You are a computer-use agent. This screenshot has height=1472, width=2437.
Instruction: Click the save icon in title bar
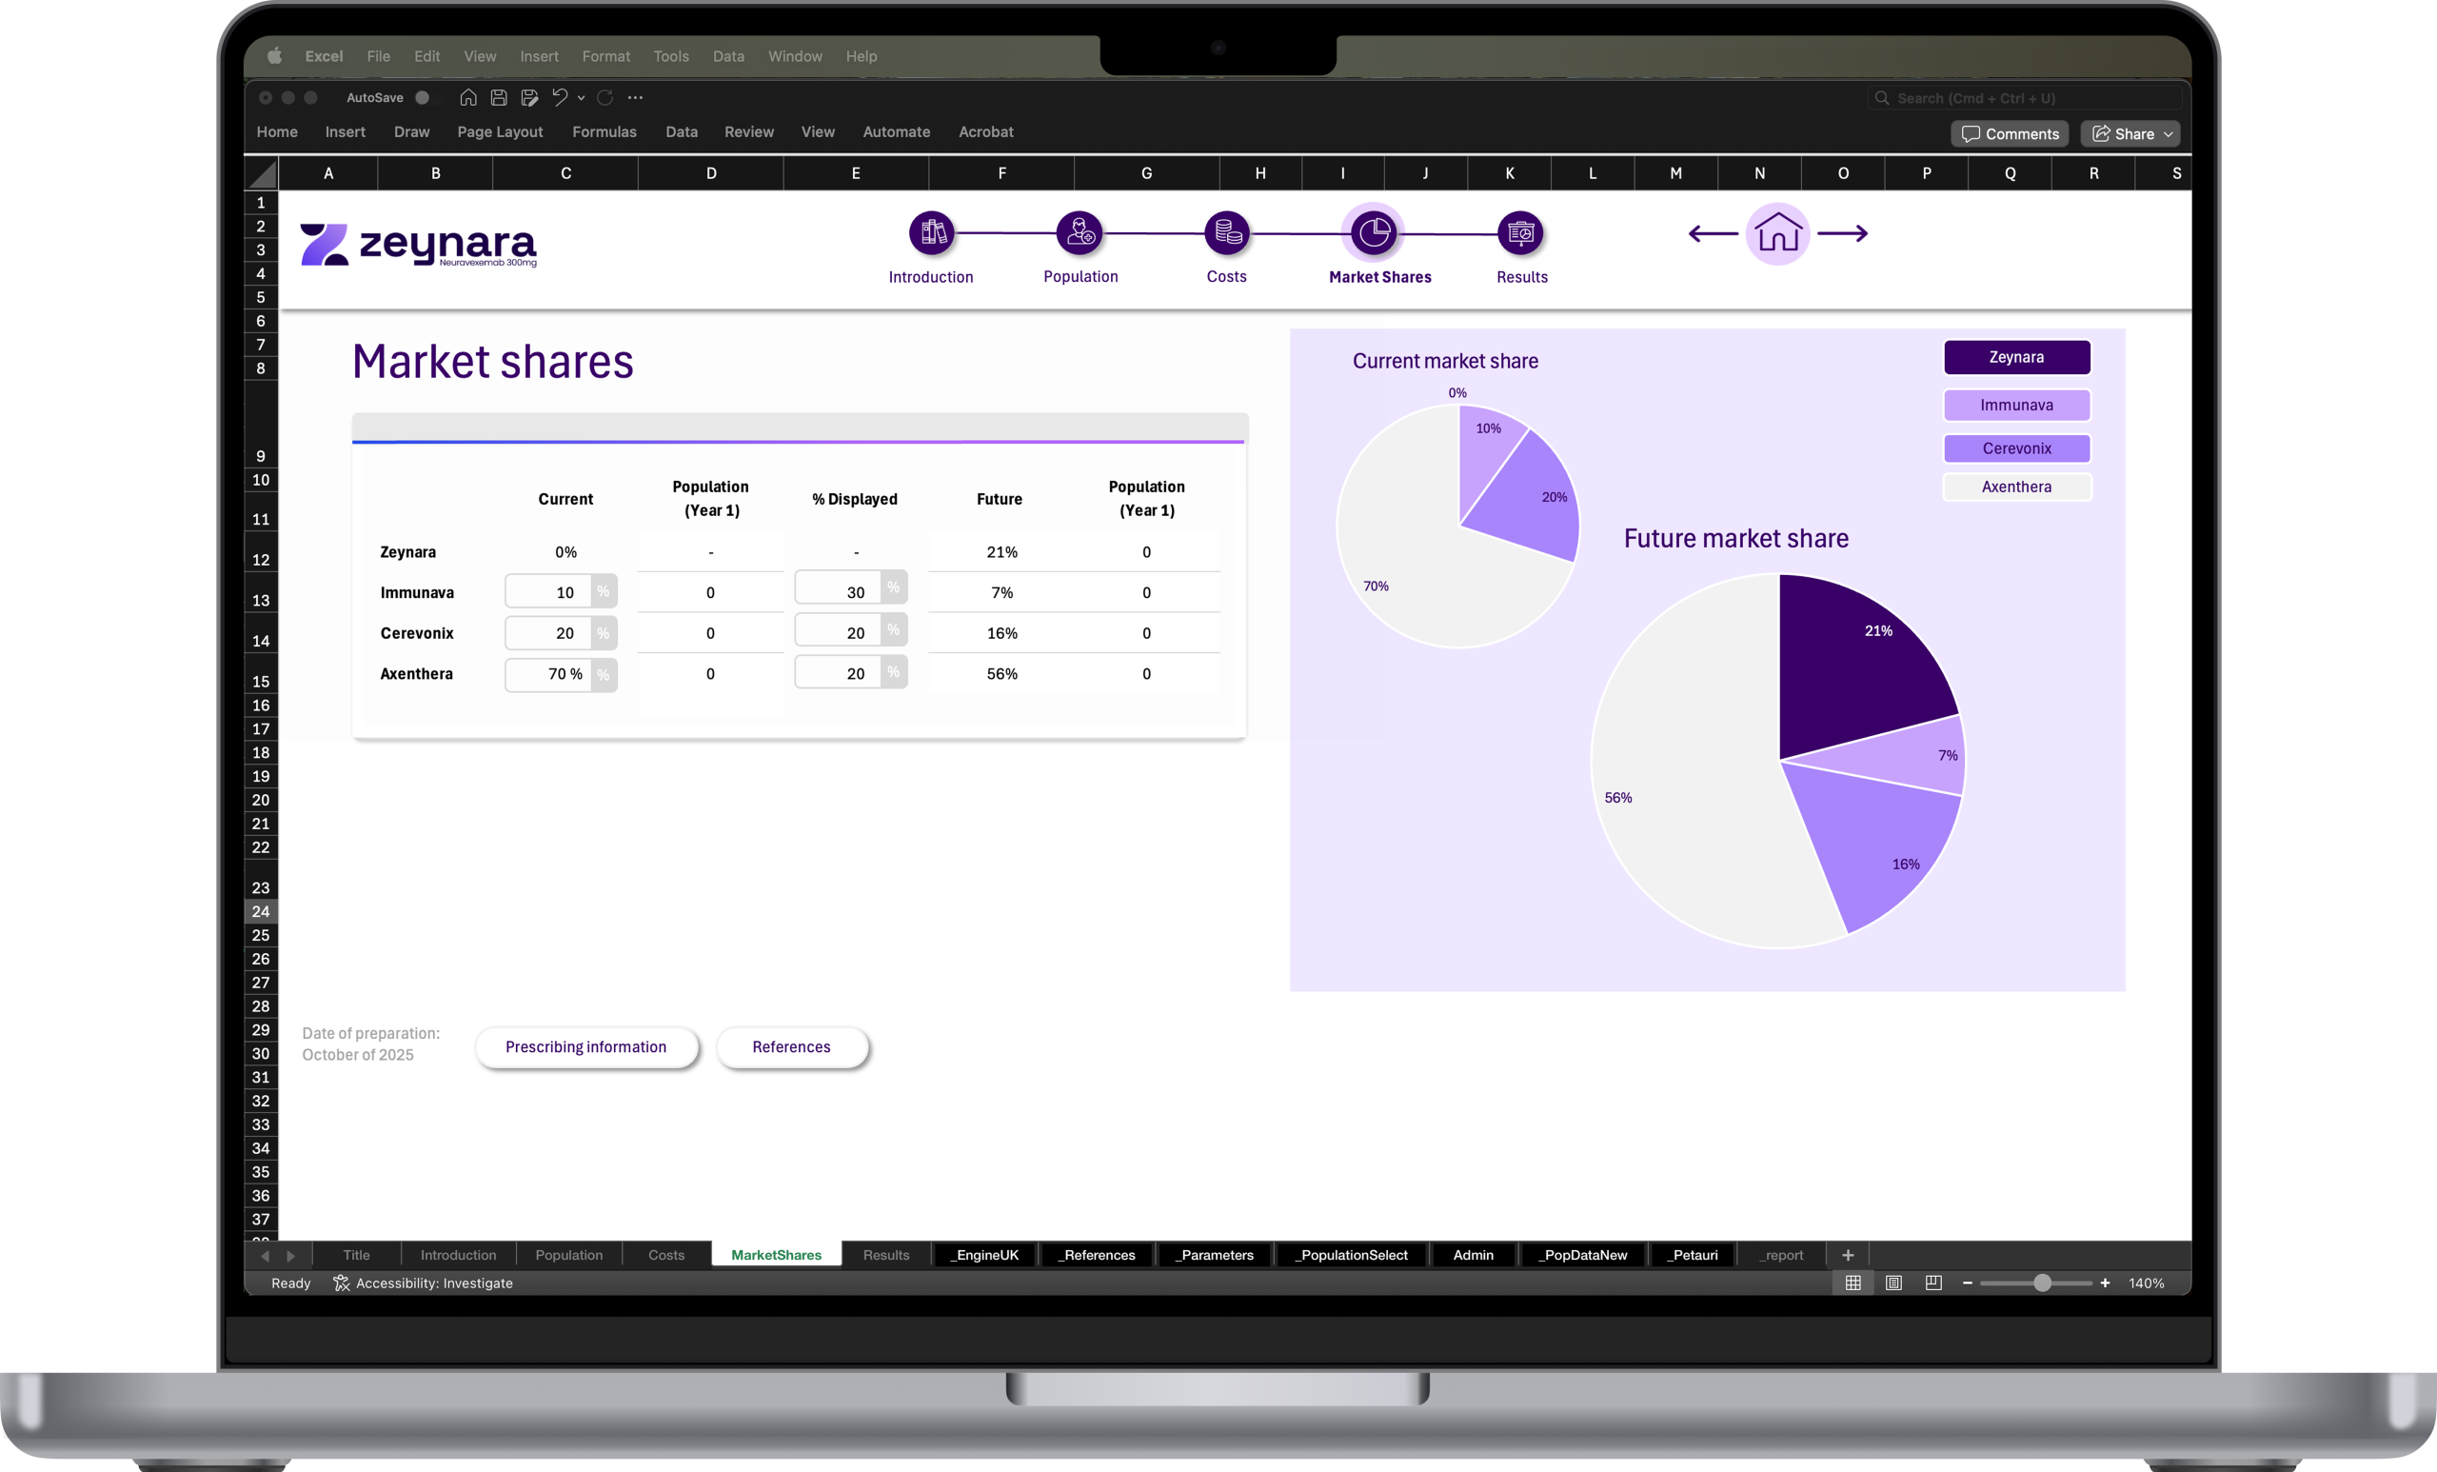point(499,98)
